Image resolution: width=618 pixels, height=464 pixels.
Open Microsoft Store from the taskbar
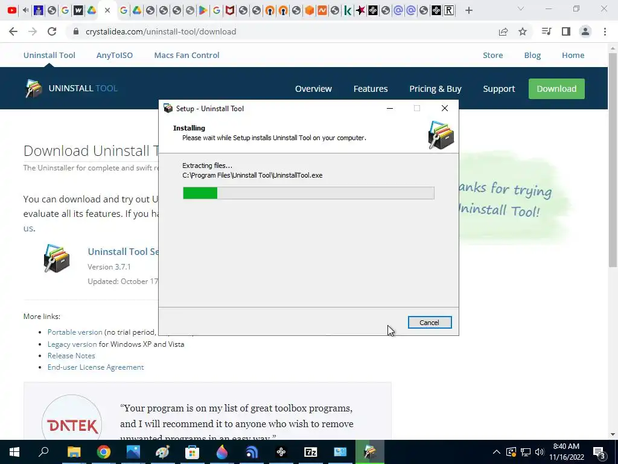[193, 452]
